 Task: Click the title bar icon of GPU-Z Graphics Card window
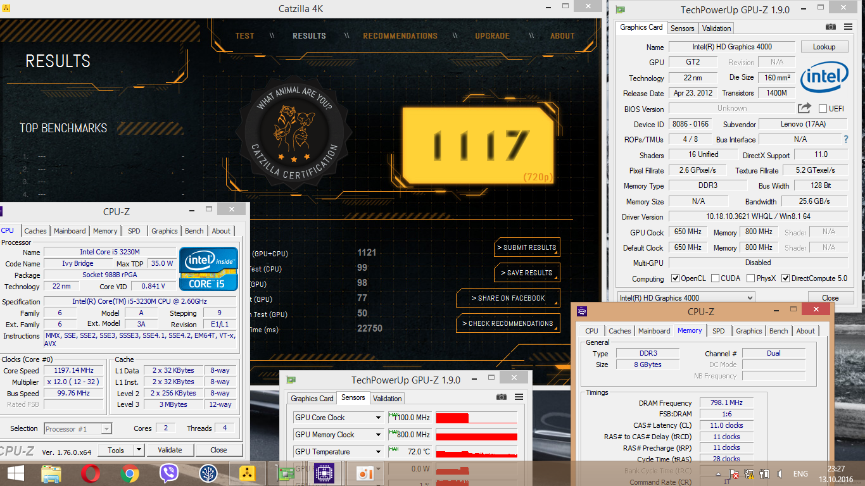620,9
